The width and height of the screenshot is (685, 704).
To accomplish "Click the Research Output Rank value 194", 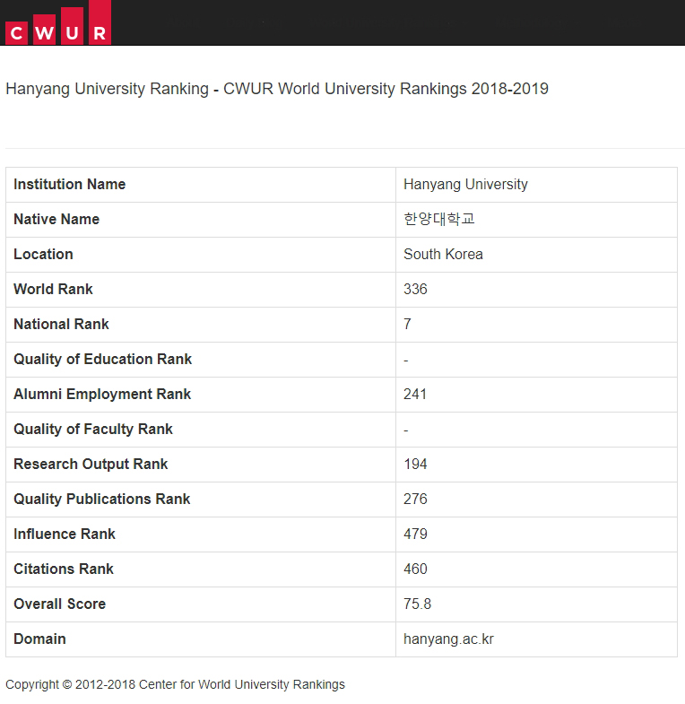I will 415,465.
